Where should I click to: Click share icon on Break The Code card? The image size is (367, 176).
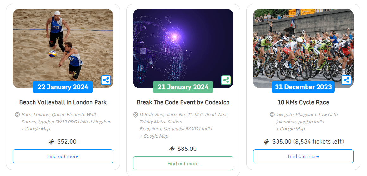(226, 80)
